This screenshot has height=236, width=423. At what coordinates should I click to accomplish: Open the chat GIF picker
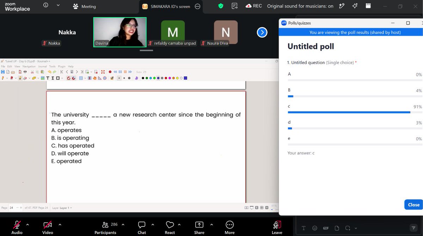326,228
